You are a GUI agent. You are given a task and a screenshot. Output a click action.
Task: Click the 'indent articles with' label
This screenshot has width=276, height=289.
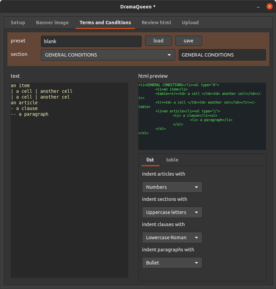coord(164,174)
